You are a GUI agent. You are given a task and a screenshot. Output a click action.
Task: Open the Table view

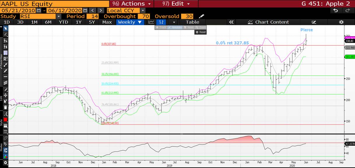click(193, 22)
